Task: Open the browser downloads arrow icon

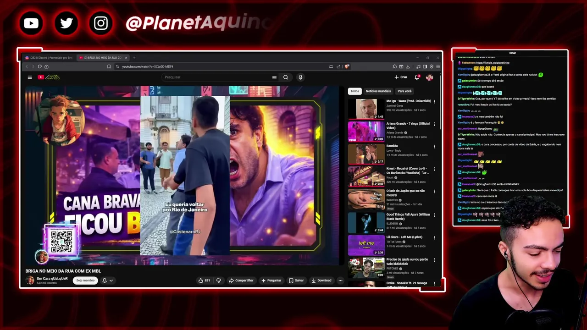Action: 407,67
